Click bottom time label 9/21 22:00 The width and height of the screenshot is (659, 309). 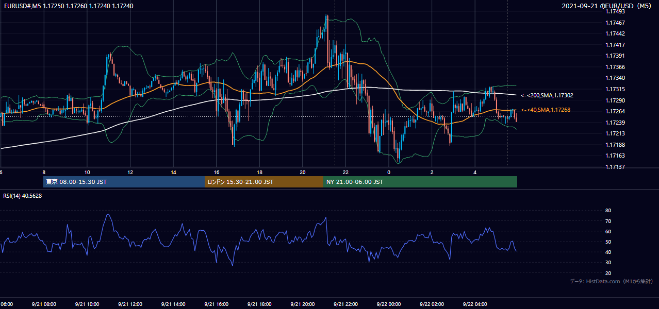click(x=345, y=304)
